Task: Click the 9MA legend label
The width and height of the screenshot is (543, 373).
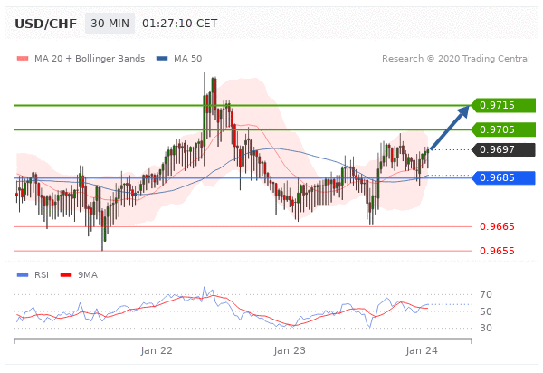Action: coord(88,275)
